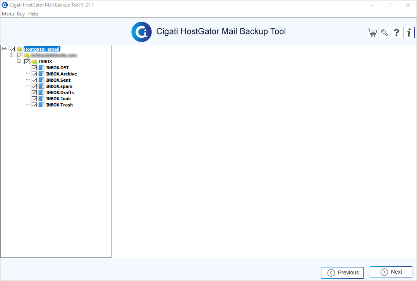This screenshot has width=417, height=281.
Task: Uncheck the INBOX folder checkbox
Action: coord(27,62)
